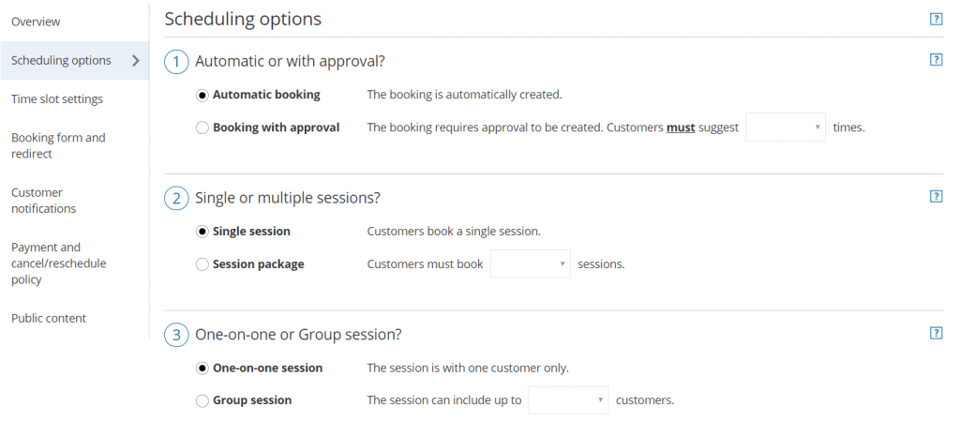Open help for Single or multiple sessions

coord(936,196)
